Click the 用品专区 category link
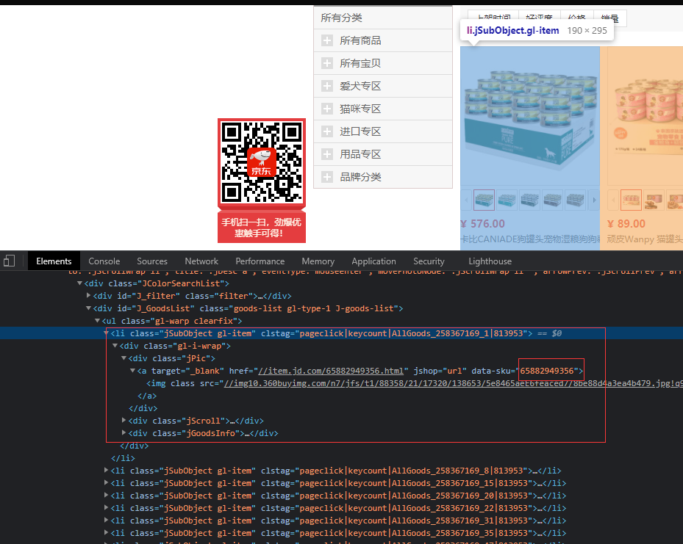 [360, 154]
